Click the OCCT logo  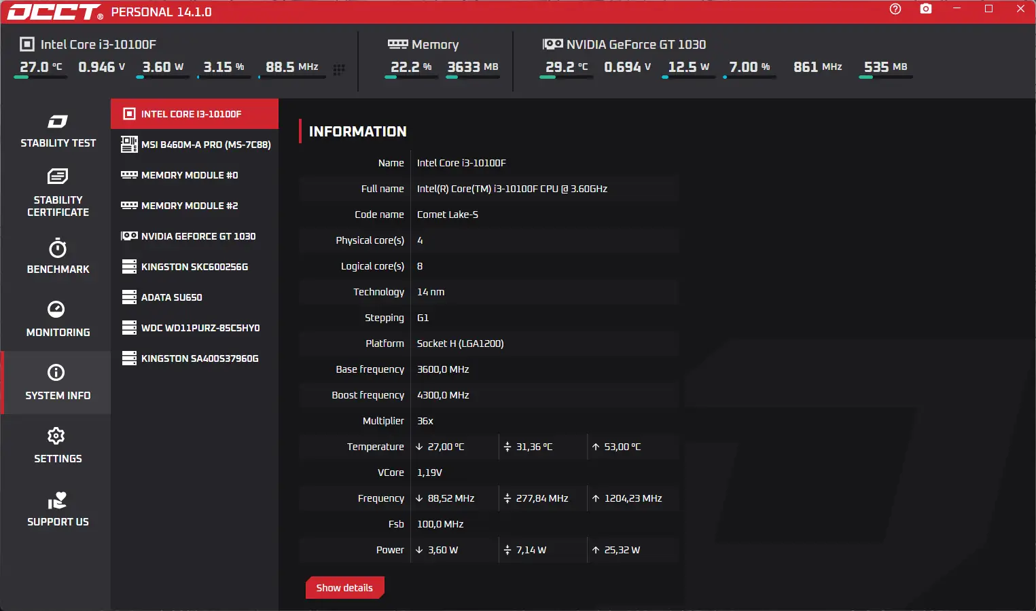pyautogui.click(x=55, y=12)
